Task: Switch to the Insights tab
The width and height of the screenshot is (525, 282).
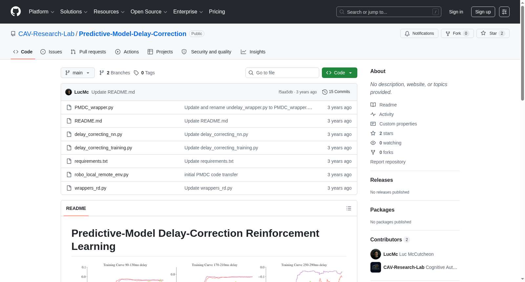Action: (253, 52)
